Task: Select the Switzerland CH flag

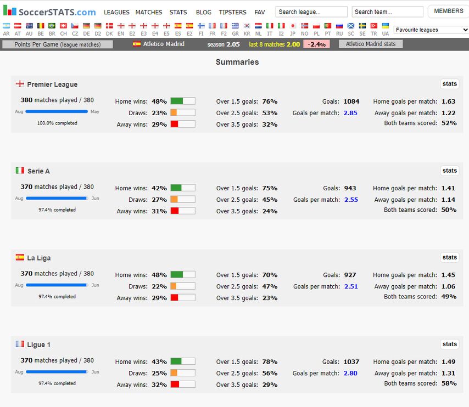Action: 63,26
